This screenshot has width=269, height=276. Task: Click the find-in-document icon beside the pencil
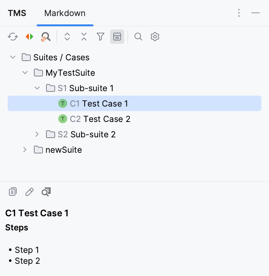pyautogui.click(x=46, y=192)
